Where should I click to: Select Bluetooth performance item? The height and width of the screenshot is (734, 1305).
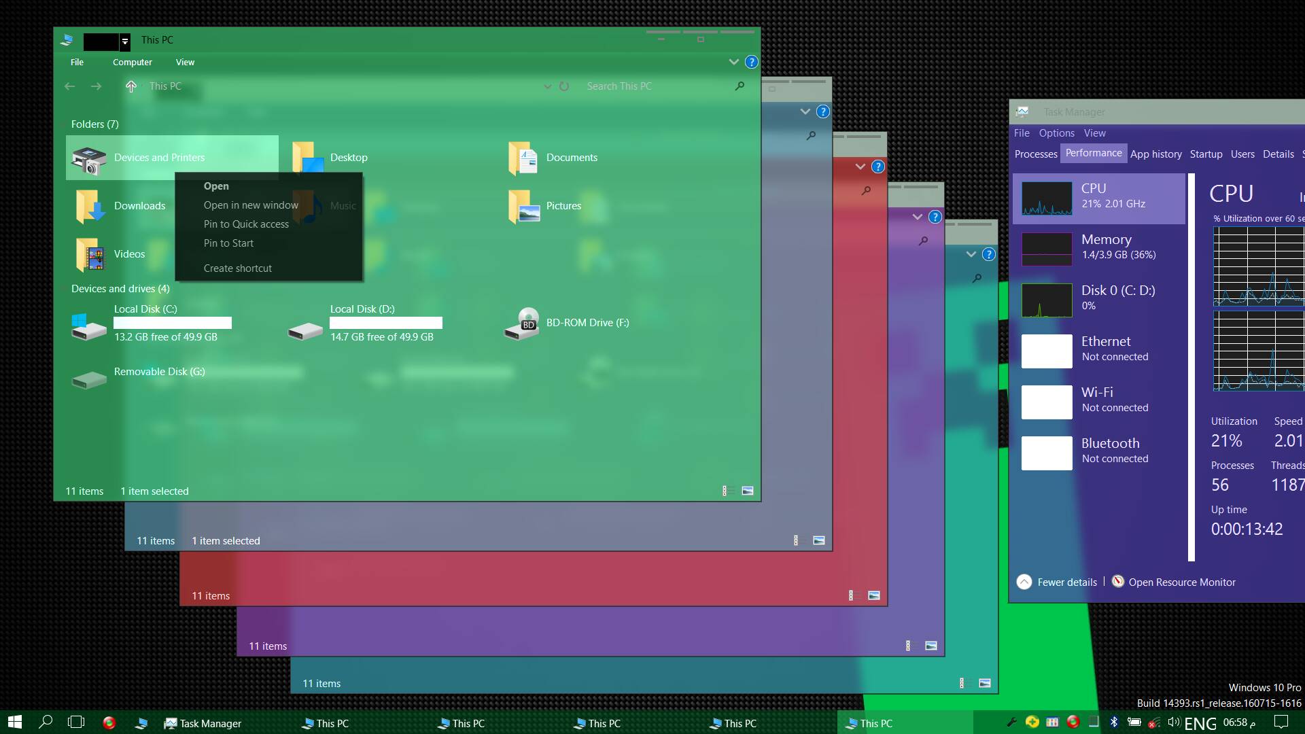tap(1099, 453)
